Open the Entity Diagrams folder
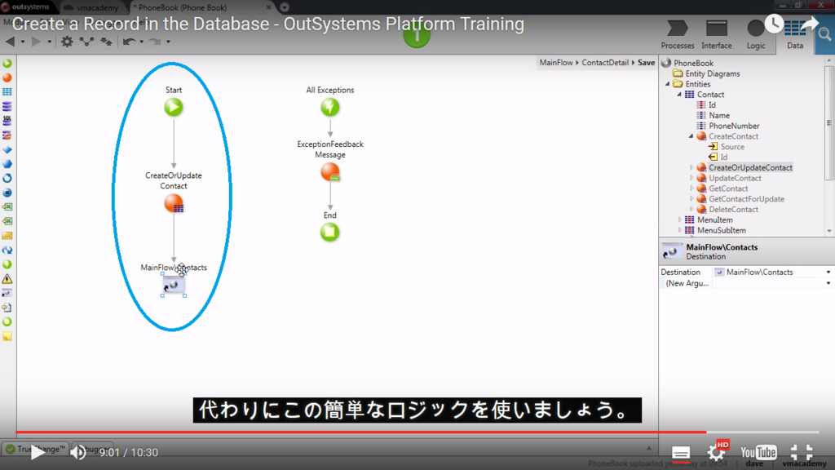 (x=713, y=73)
